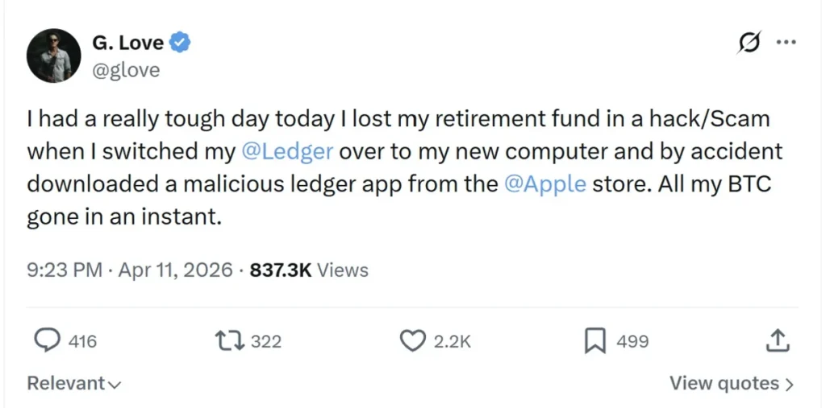
Task: Click the 416 replies count
Action: pos(82,342)
